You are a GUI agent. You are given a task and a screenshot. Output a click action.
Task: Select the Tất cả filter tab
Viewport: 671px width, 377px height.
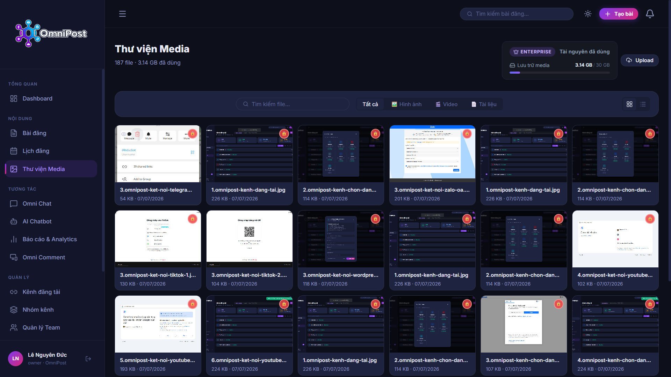(x=370, y=104)
